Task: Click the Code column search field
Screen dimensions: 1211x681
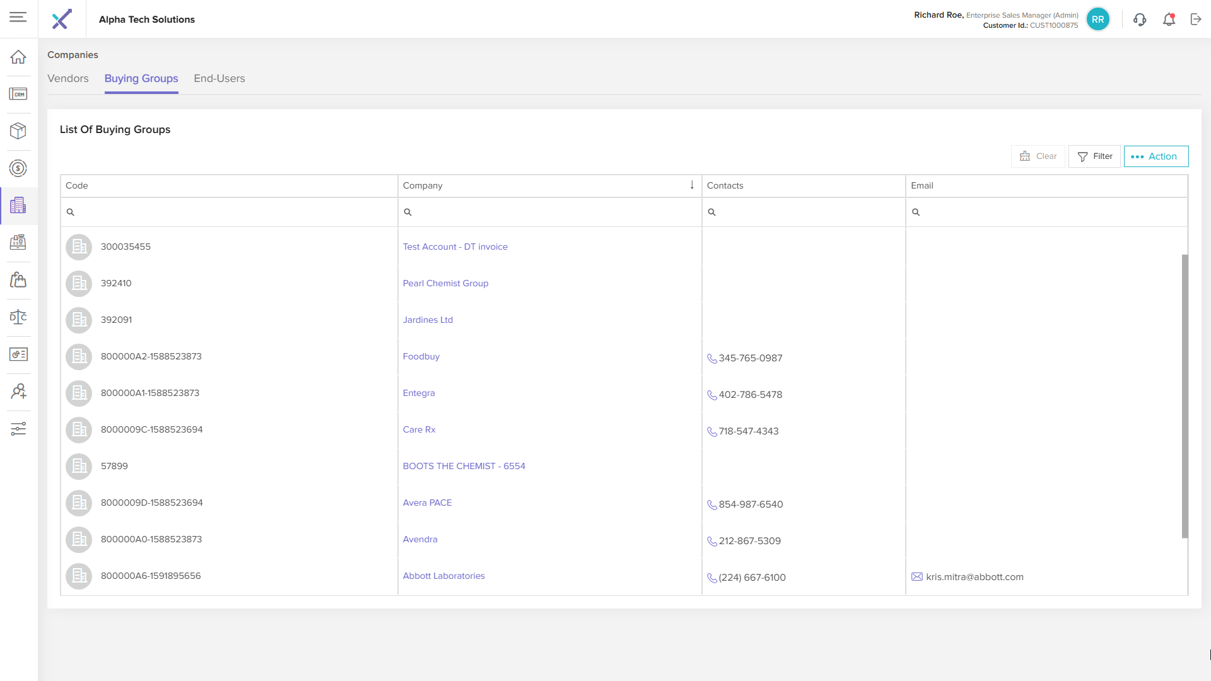Action: point(233,212)
